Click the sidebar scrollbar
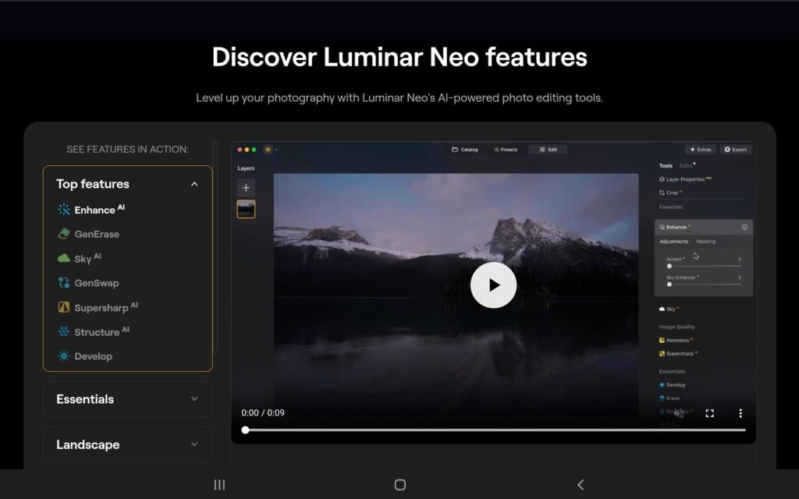Screen dimensions: 799x499 click(215, 247)
